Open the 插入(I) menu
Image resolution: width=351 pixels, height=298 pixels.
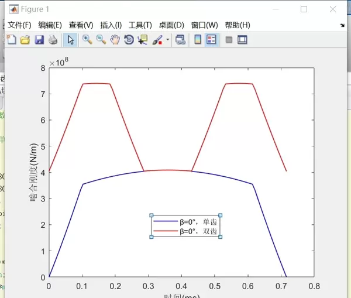pyautogui.click(x=111, y=25)
